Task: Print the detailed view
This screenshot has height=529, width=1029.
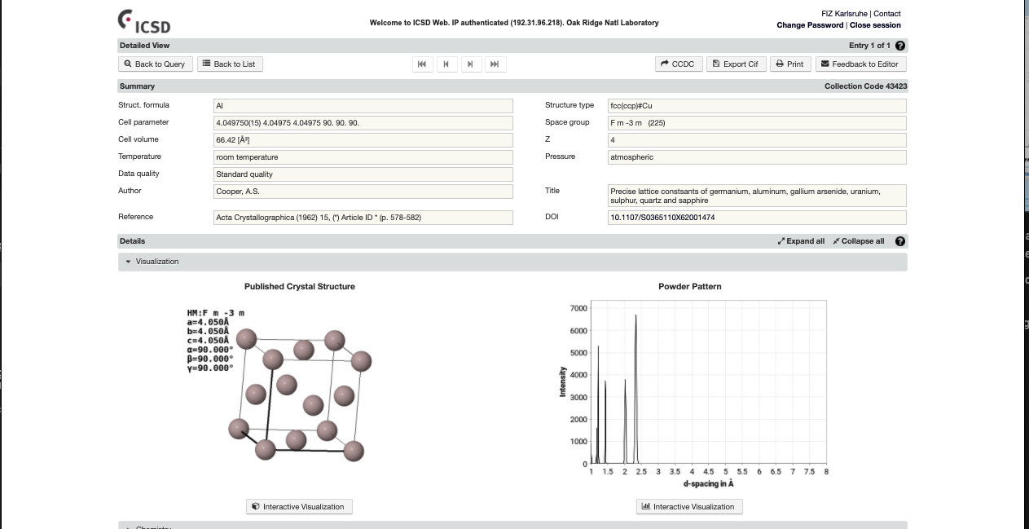Action: click(x=789, y=64)
